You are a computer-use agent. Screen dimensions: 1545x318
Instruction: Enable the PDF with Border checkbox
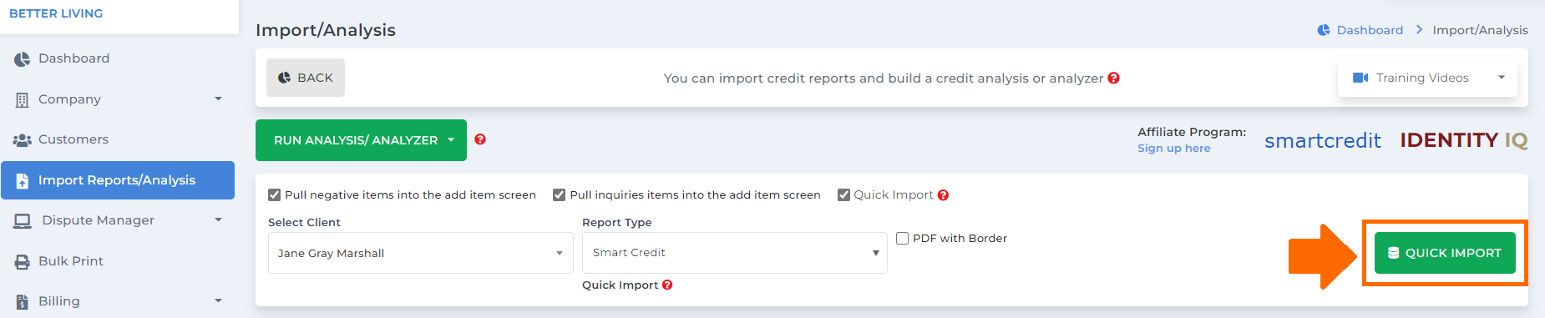pos(902,239)
